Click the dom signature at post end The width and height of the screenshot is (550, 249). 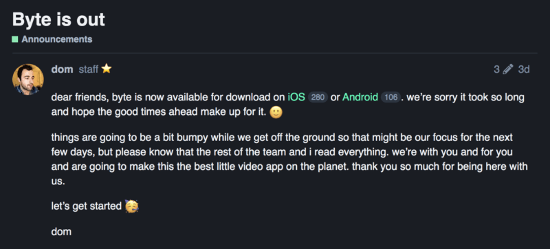pos(61,232)
